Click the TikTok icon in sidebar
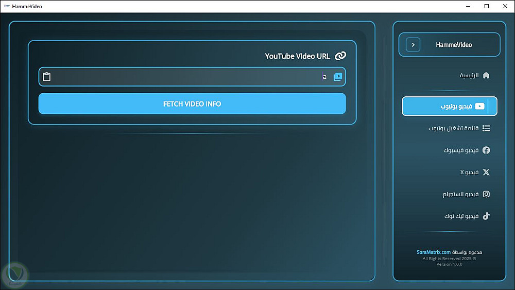515x290 pixels. [x=486, y=216]
